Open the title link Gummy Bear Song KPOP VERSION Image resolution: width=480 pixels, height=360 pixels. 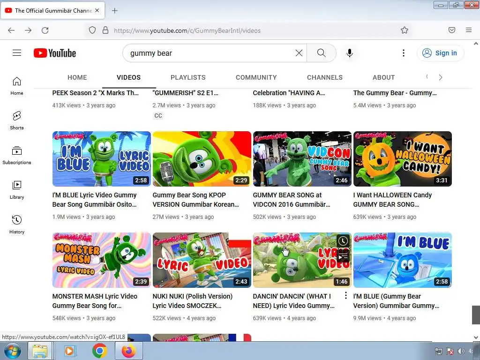coord(195,200)
